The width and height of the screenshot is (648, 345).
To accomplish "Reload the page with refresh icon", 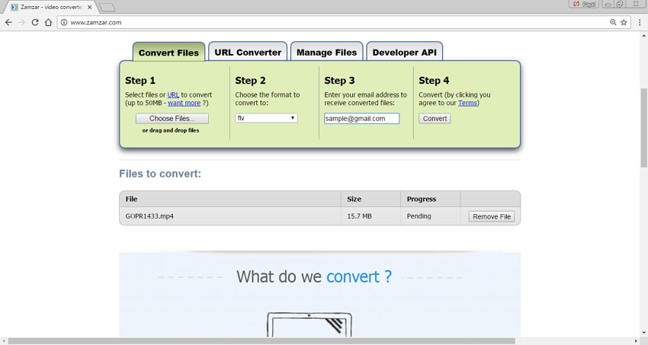I will point(35,22).
